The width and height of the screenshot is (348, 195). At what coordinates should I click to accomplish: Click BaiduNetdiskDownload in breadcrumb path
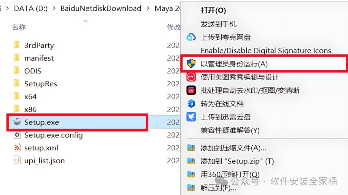click(101, 8)
